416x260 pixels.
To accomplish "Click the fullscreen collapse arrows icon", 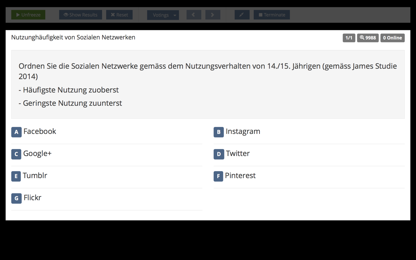I will point(242,15).
